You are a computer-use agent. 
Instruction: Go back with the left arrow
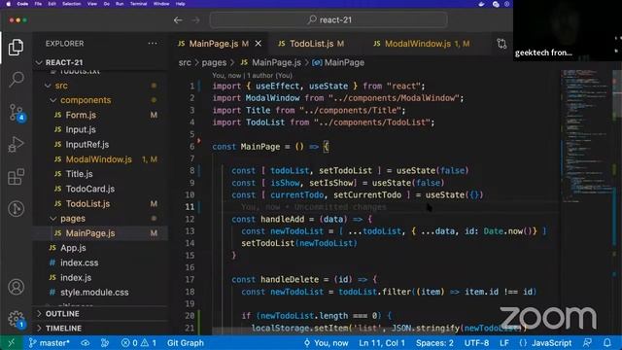point(178,19)
